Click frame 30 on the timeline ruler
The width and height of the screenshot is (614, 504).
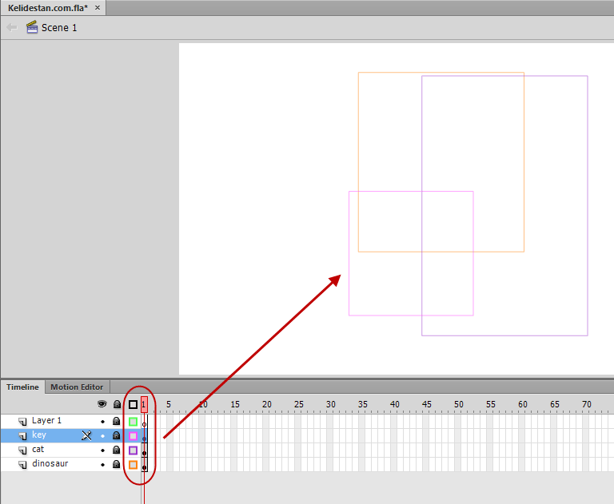pyautogui.click(x=330, y=405)
